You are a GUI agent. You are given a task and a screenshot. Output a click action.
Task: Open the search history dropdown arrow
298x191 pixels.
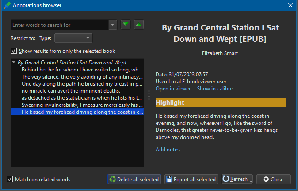click(x=113, y=25)
